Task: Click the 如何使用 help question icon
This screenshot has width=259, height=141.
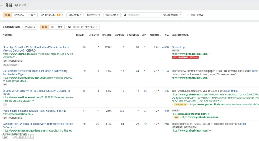Action: (16, 5)
